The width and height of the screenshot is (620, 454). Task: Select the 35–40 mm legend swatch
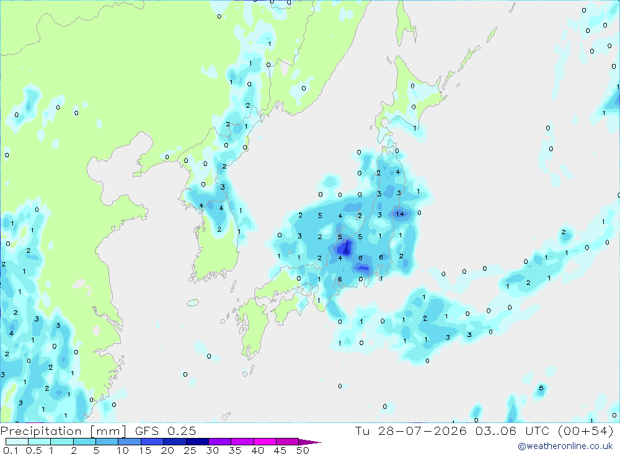click(242, 442)
